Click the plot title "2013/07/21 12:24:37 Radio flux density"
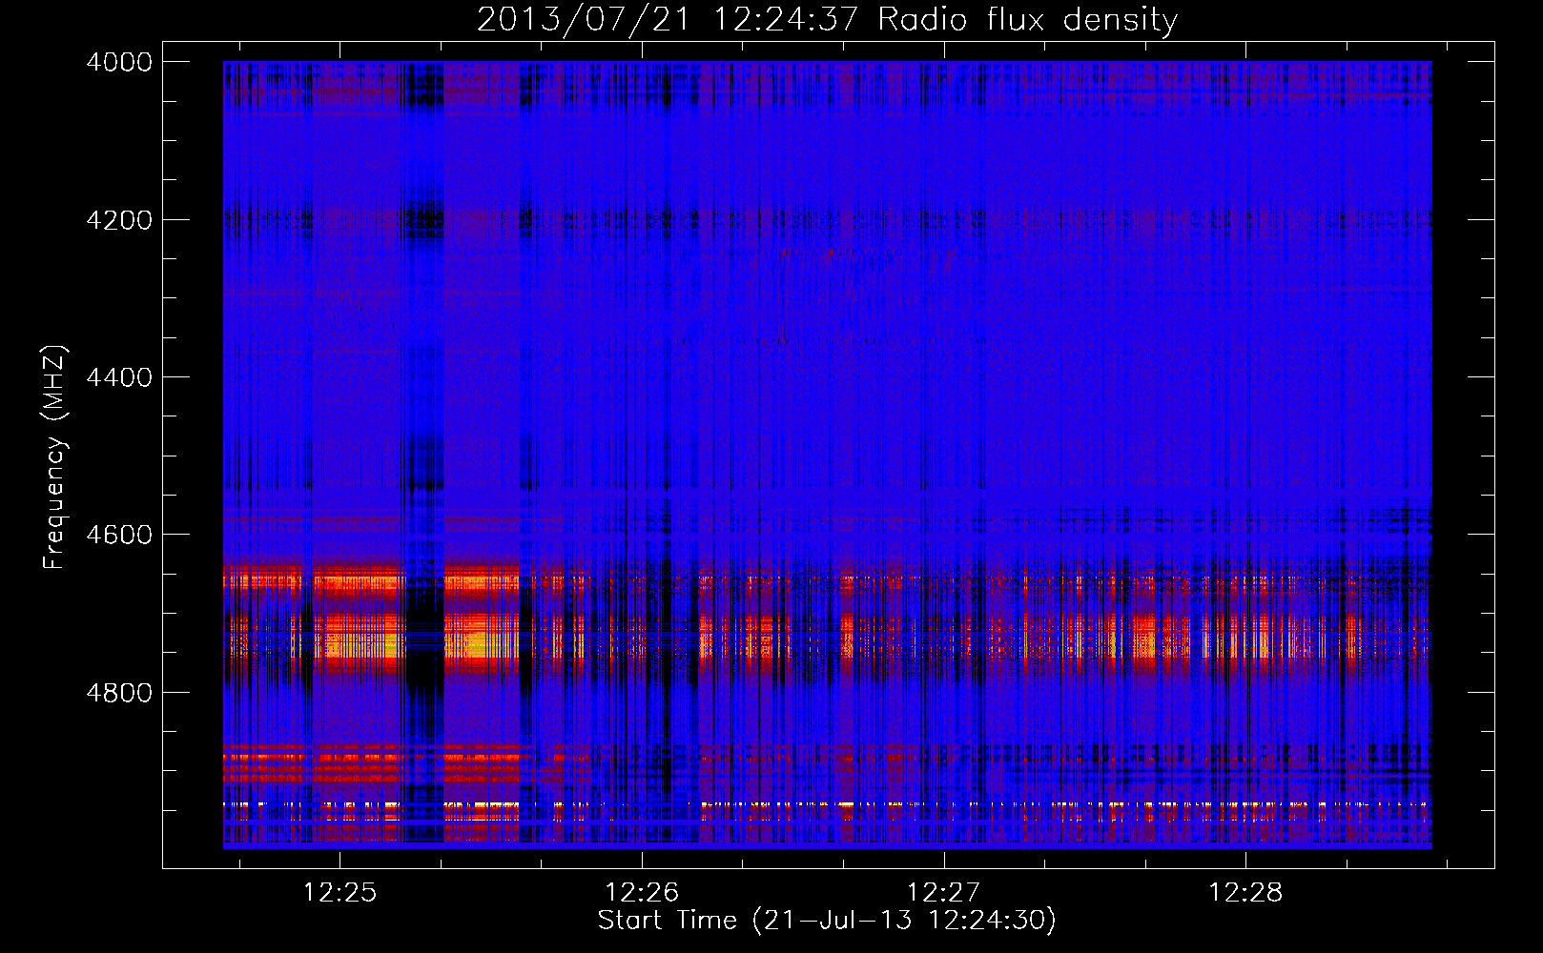Viewport: 1543px width, 953px height. [827, 19]
